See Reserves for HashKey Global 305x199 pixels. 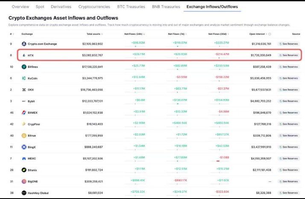coord(289,193)
